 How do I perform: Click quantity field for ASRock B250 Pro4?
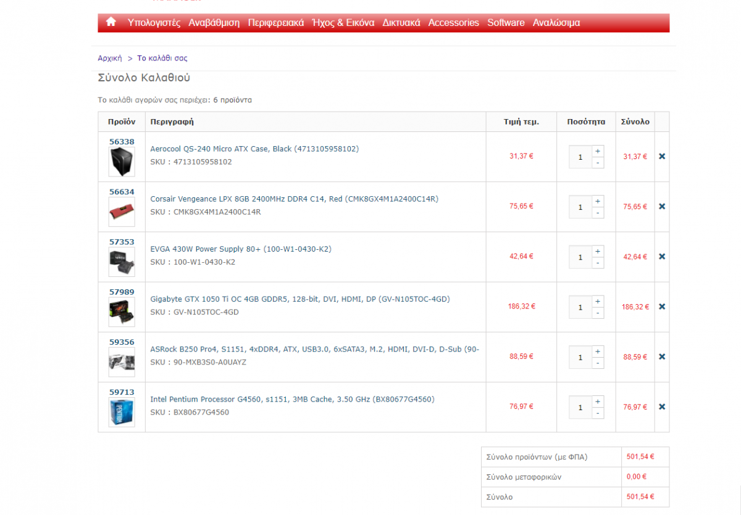pyautogui.click(x=580, y=357)
